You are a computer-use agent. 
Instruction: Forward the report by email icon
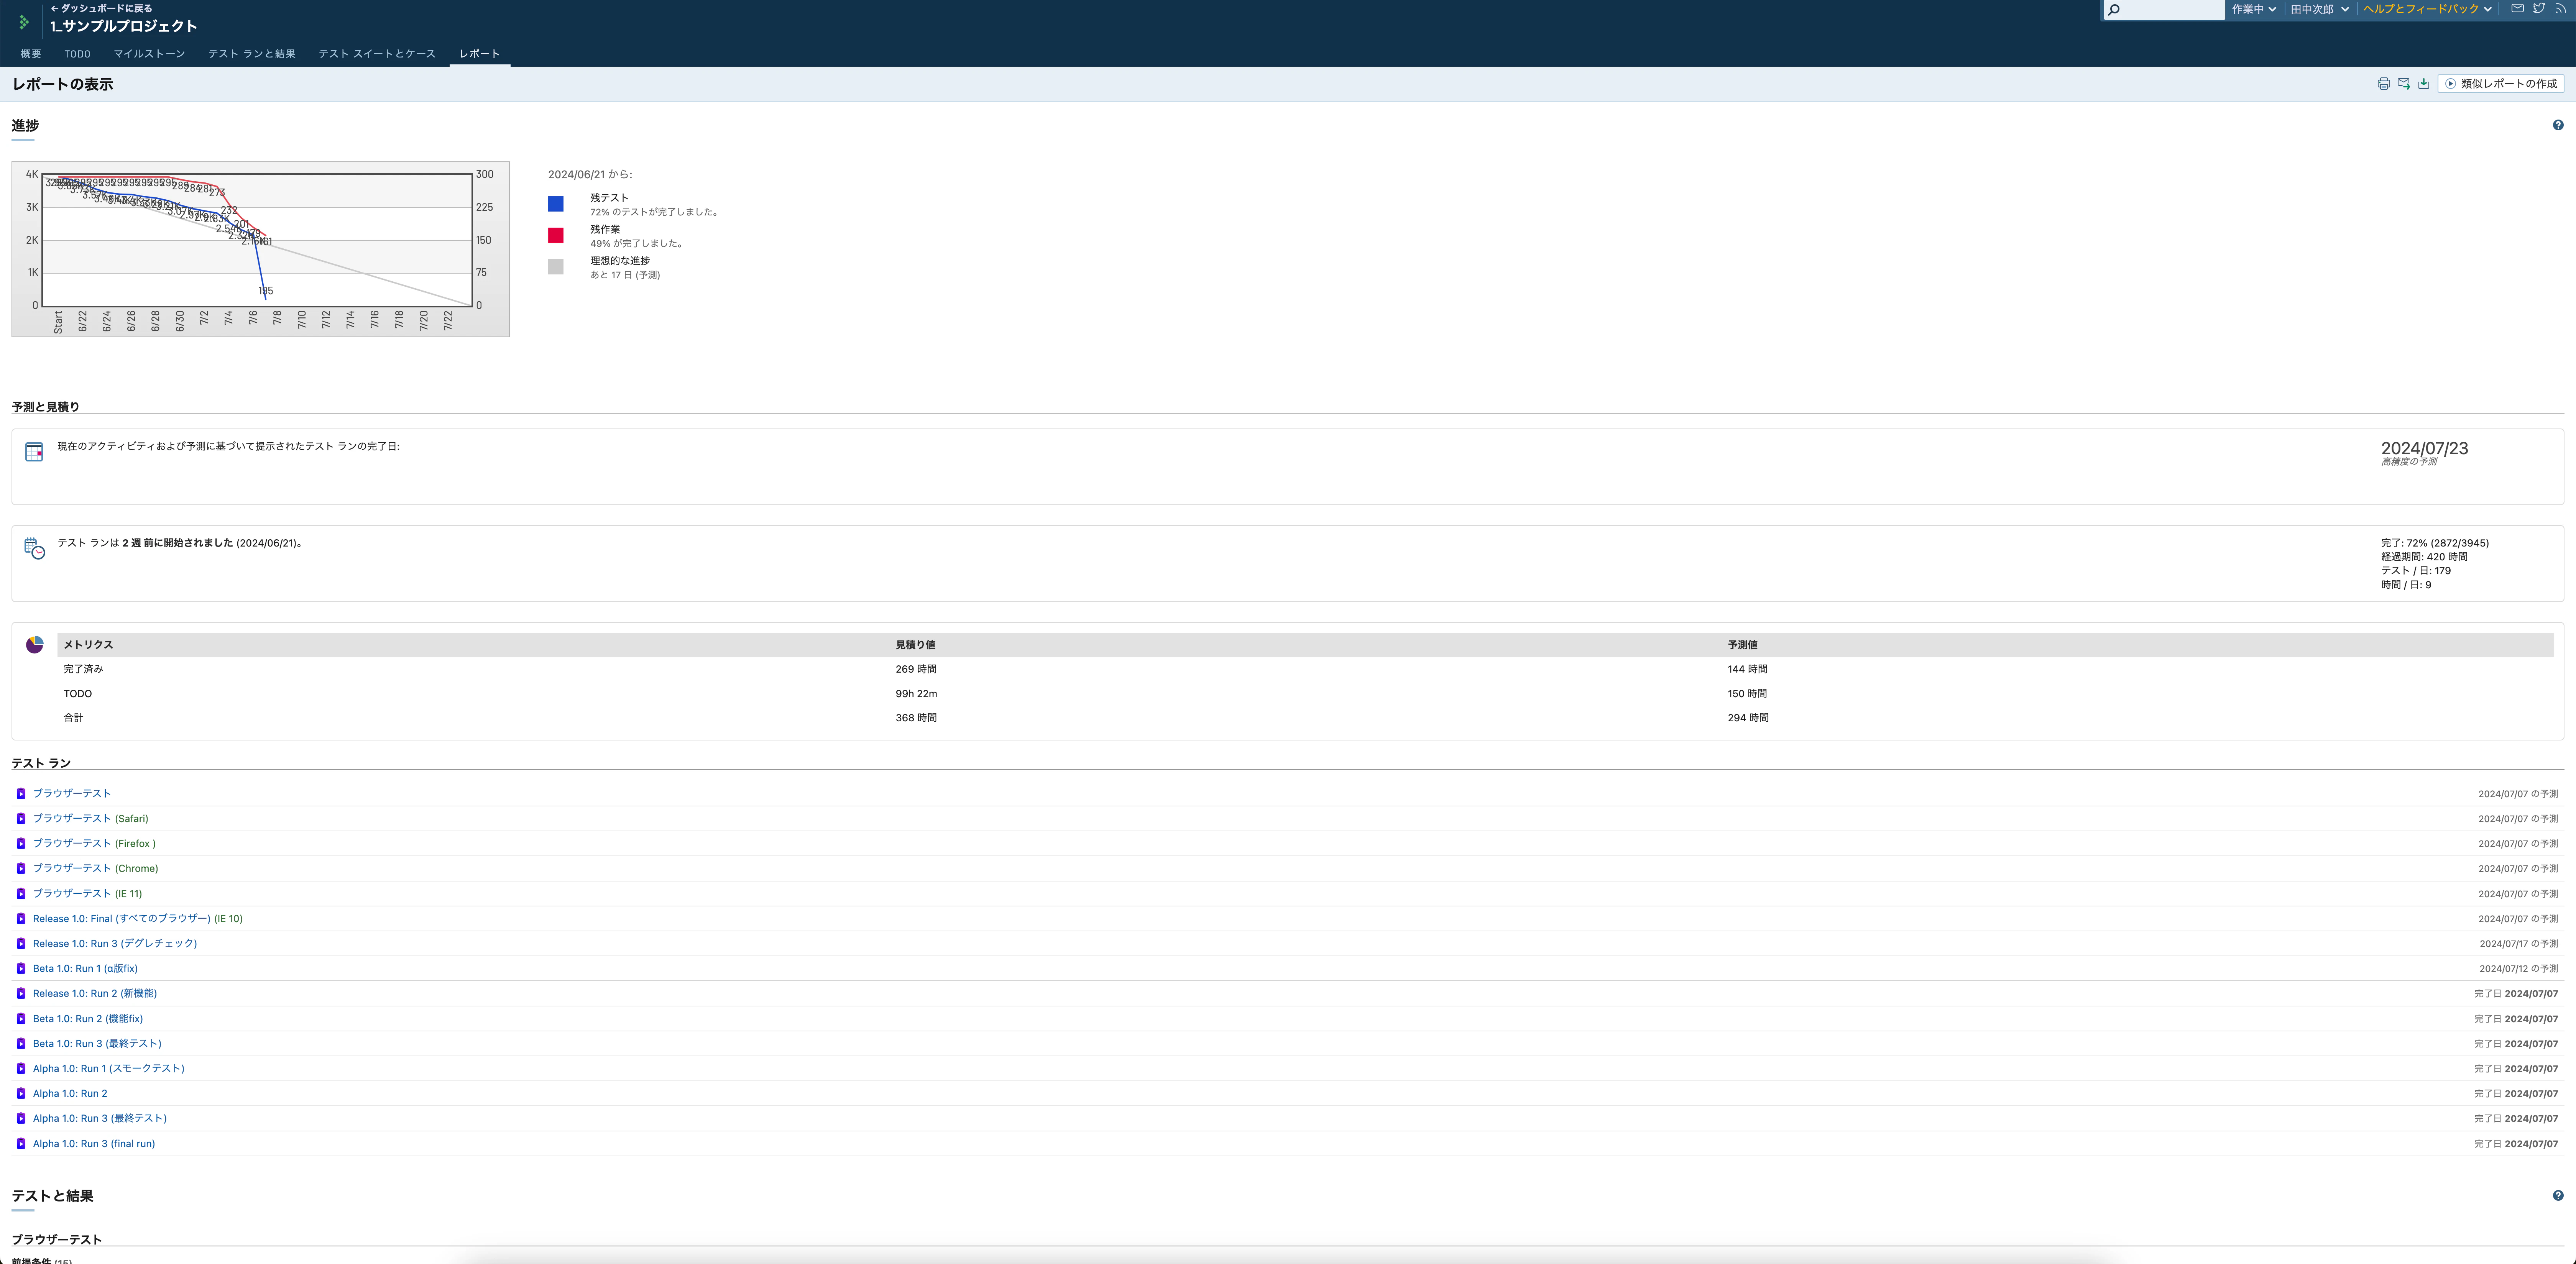tap(2403, 84)
